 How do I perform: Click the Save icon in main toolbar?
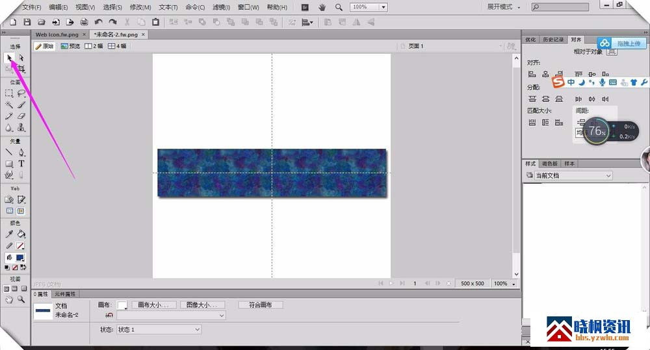[x=27, y=22]
